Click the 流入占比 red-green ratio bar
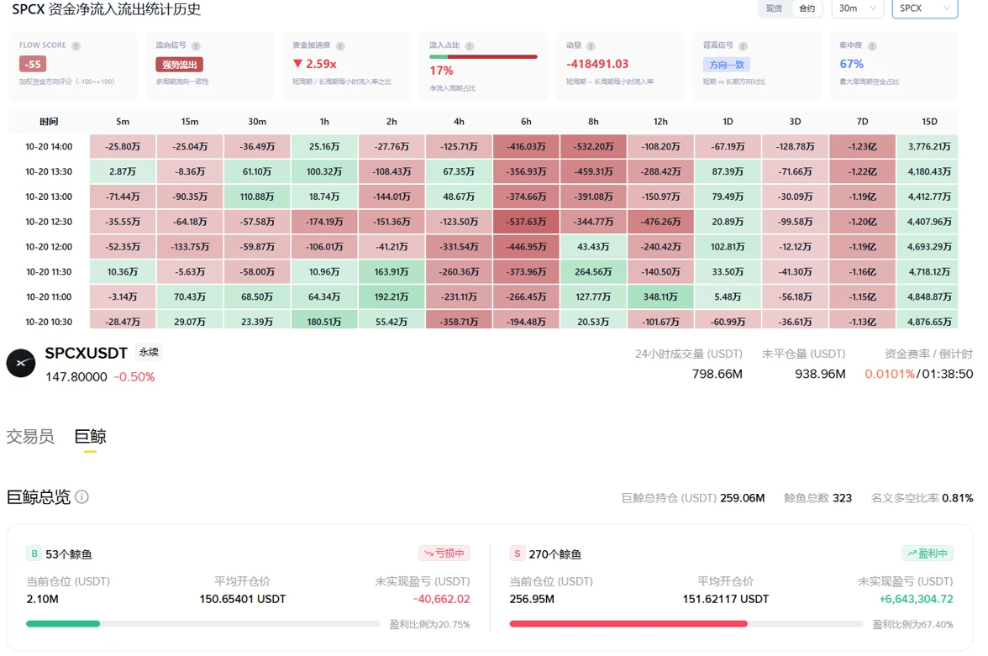988x656 pixels. point(483,57)
